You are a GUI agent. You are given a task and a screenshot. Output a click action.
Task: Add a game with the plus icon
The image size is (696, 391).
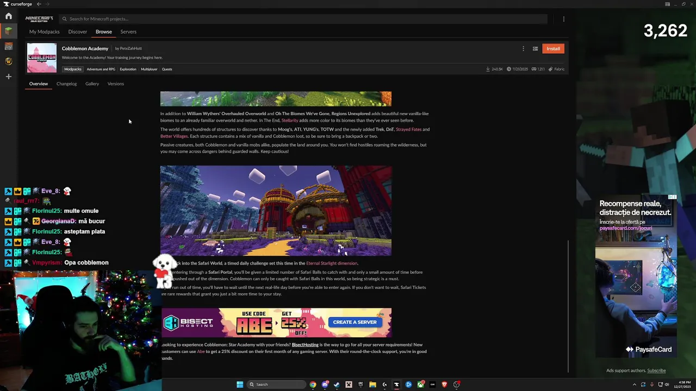tap(9, 77)
